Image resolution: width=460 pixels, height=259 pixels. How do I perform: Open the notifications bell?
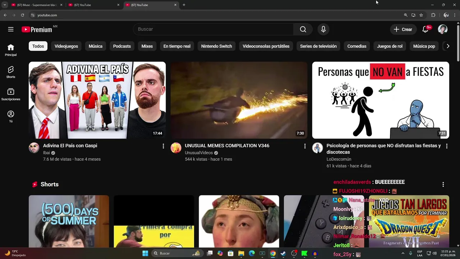(x=425, y=29)
